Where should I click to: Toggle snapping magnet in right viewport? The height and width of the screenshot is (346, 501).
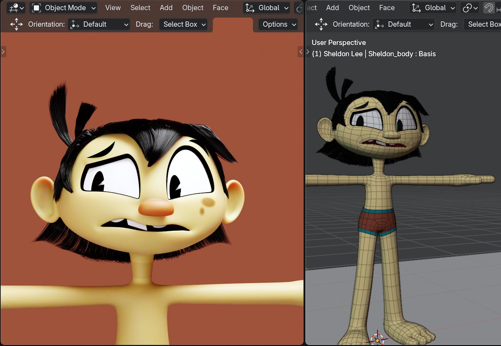click(x=489, y=8)
